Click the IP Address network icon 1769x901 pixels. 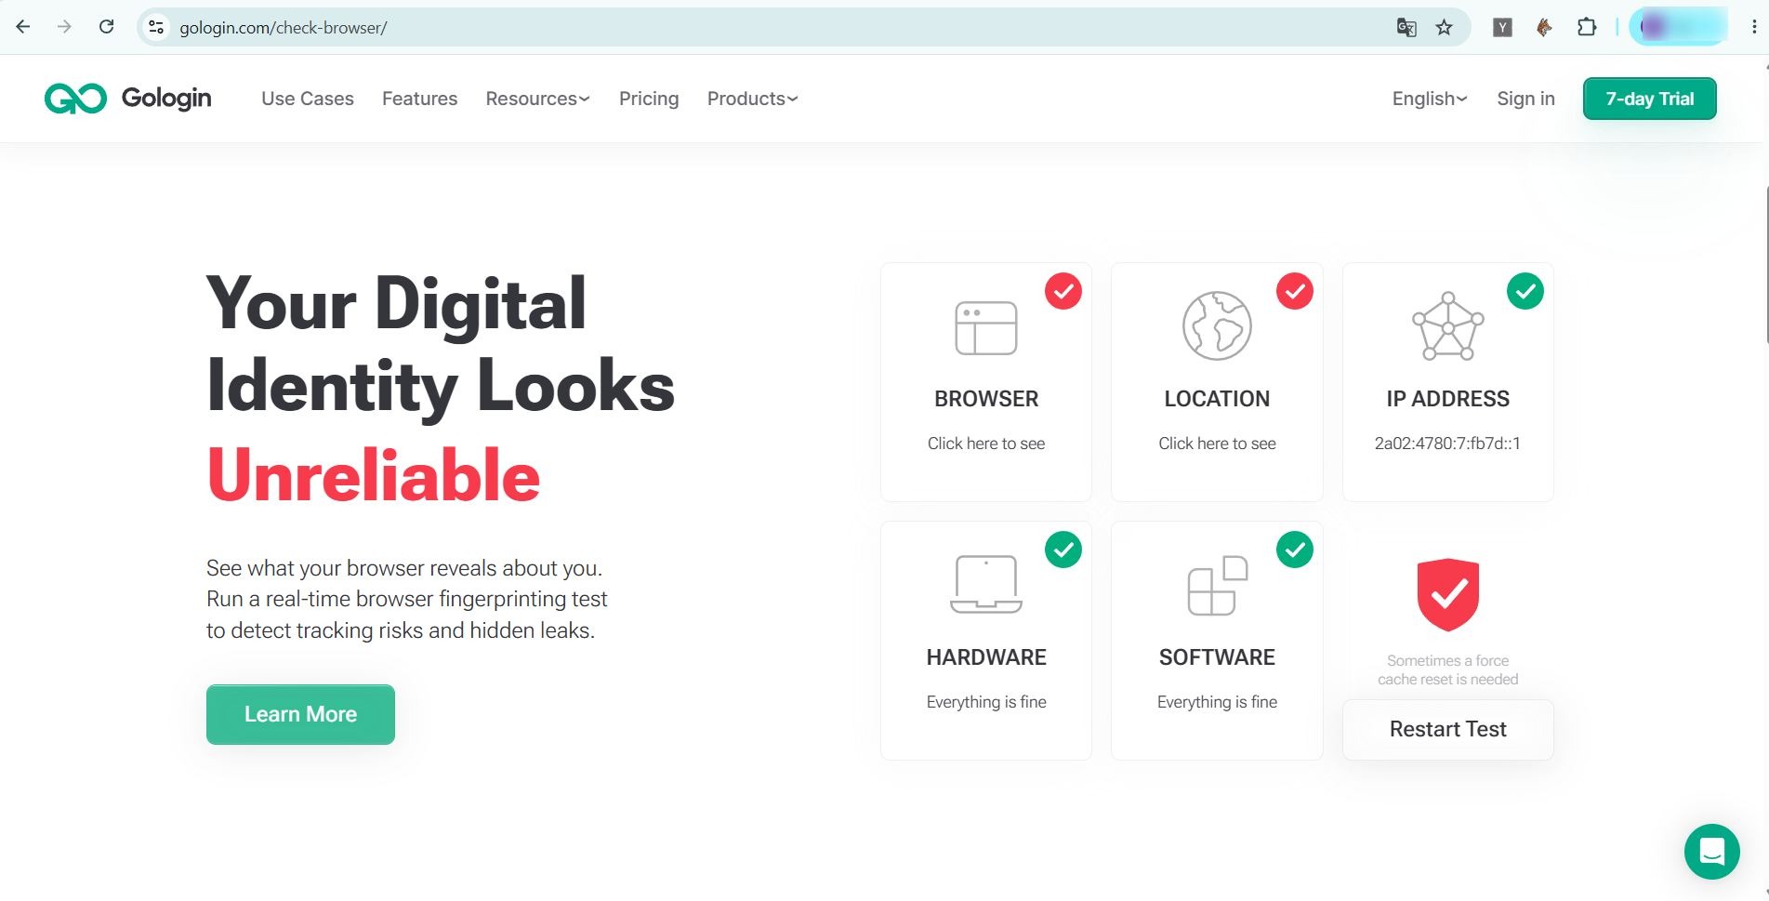(x=1447, y=326)
